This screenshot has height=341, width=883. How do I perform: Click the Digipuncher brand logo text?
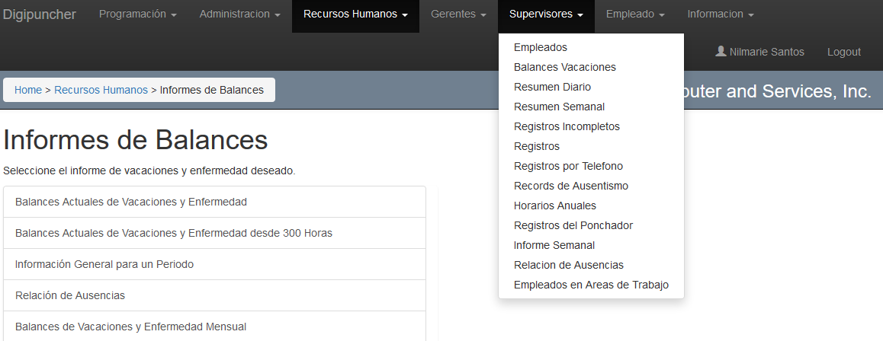point(40,14)
